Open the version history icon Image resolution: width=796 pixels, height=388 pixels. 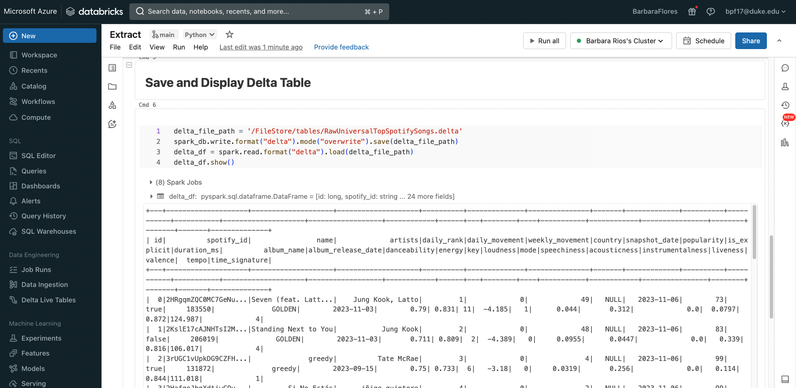pos(785,105)
